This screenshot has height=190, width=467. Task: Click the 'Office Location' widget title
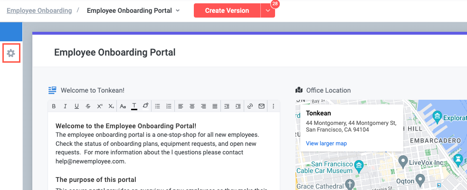click(x=328, y=90)
